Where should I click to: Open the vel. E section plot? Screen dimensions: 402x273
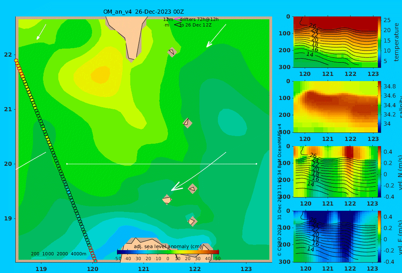[335, 236]
